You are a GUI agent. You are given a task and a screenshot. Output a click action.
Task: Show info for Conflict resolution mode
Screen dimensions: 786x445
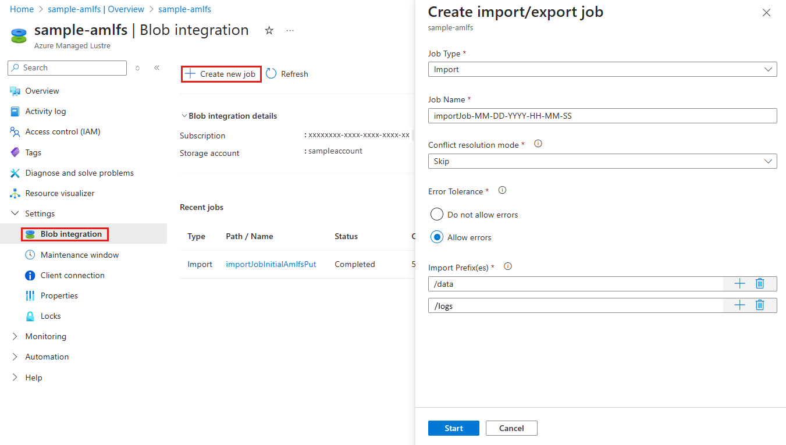(538, 144)
